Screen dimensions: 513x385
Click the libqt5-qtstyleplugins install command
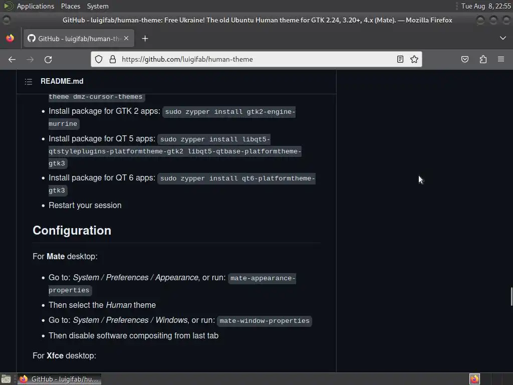175,151
